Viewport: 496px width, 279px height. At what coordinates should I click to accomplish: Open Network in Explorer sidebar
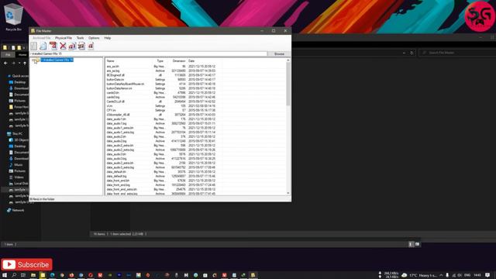coord(15,210)
